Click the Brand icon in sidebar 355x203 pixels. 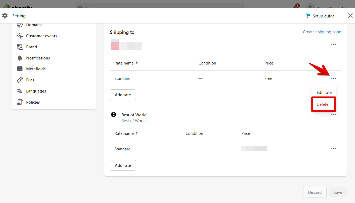tap(20, 47)
